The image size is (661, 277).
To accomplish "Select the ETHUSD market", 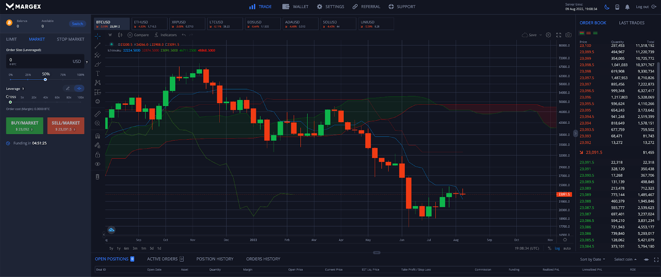I will (x=150, y=24).
